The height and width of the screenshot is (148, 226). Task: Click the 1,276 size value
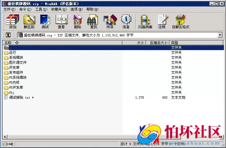point(139,97)
